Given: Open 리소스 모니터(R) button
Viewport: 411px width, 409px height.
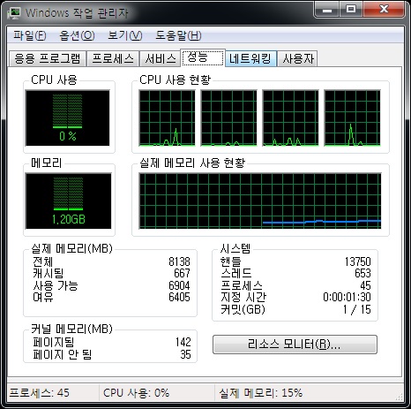Looking at the screenshot, I should tap(295, 345).
